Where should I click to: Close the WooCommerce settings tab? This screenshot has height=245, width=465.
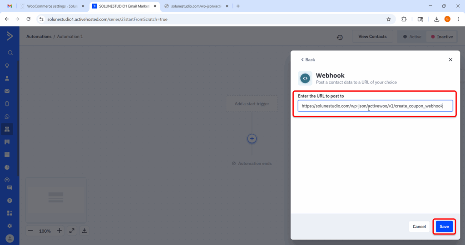pos(83,6)
